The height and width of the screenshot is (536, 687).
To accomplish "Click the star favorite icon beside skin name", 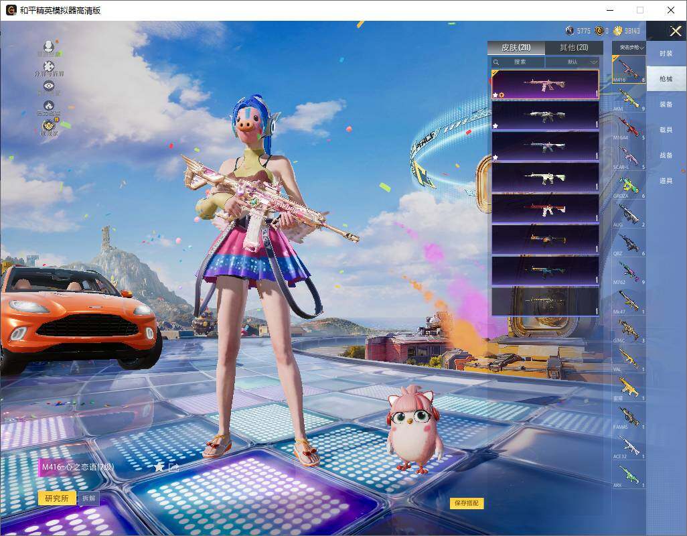I will tap(159, 467).
